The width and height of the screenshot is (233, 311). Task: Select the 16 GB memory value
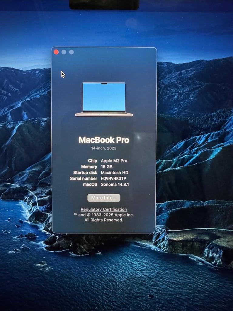point(106,167)
